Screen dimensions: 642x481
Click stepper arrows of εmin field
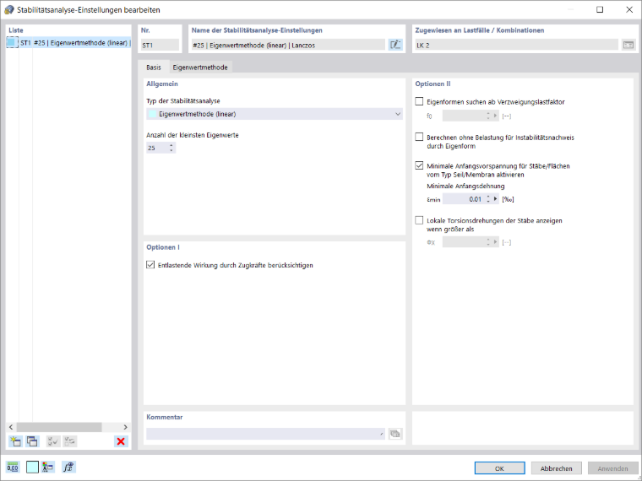(x=488, y=199)
